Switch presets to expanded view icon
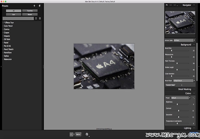The height and width of the screenshot is (139, 200). click(x=36, y=19)
